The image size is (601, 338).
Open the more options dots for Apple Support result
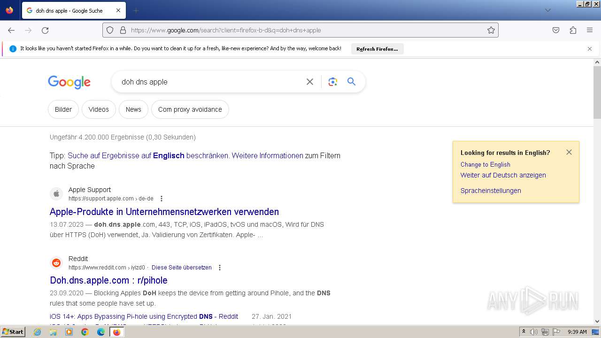tap(162, 199)
